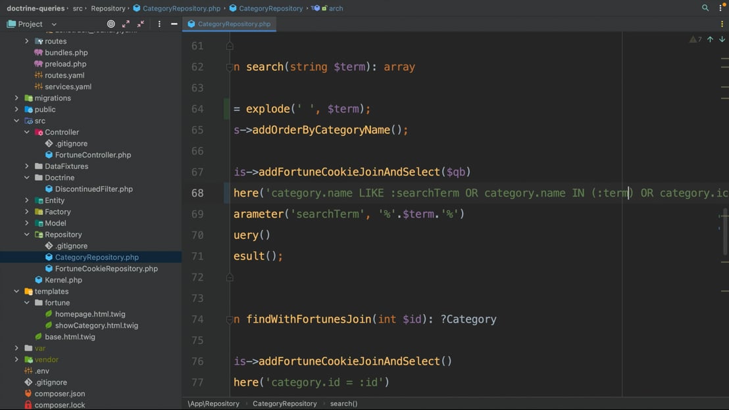Click the .gitignore file under Controller folder
Viewport: 729px width, 410px height.
(71, 143)
